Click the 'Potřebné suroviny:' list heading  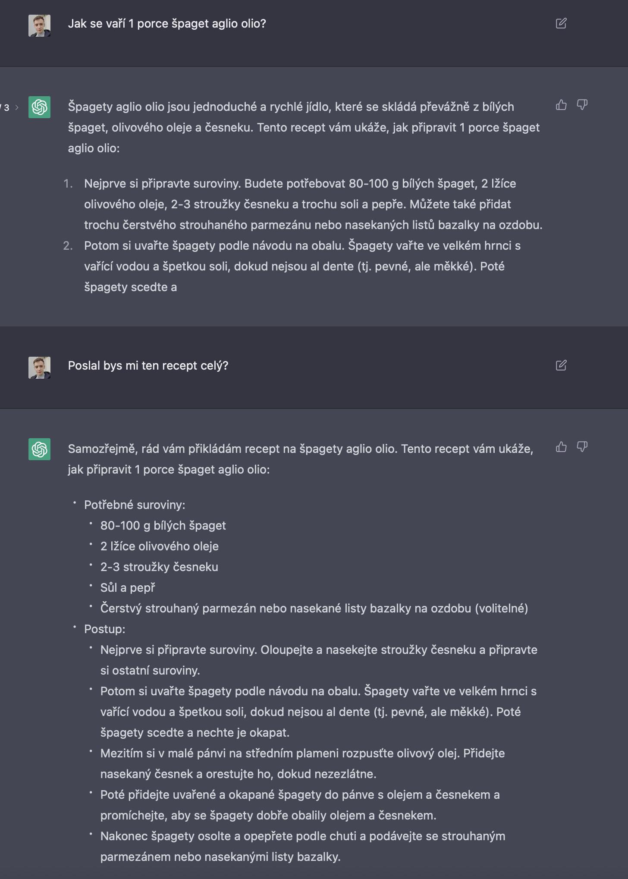coord(135,505)
